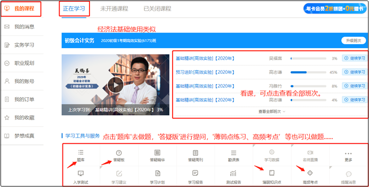Open the 预习进阶[高效实验]【2020年】 course link
This screenshot has width=369, height=187.
click(x=205, y=72)
